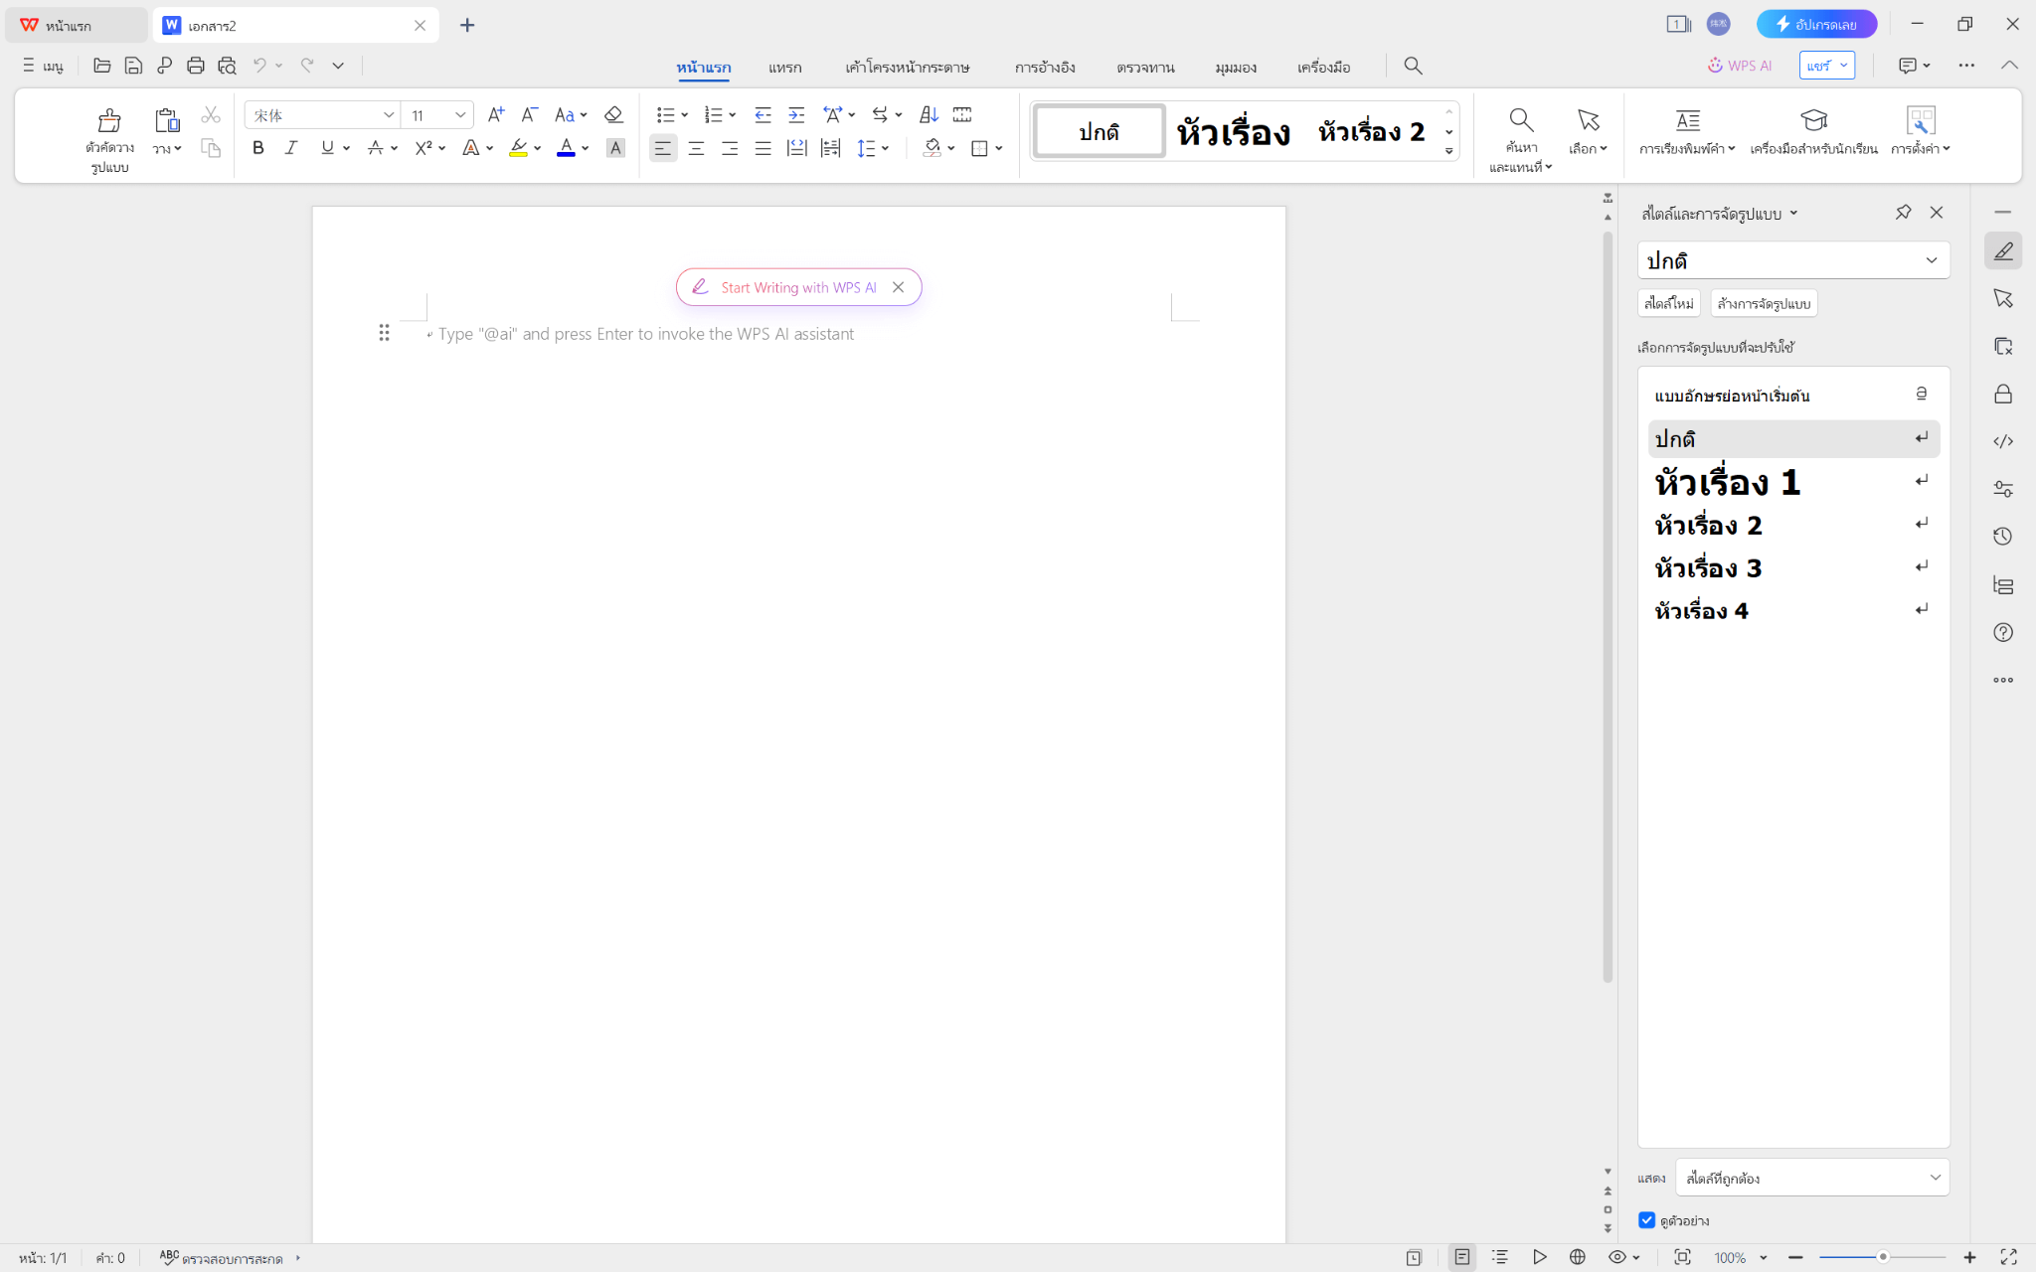The height and width of the screenshot is (1272, 2036).
Task: Click the clear formatting eraser icon
Action: [x=613, y=115]
